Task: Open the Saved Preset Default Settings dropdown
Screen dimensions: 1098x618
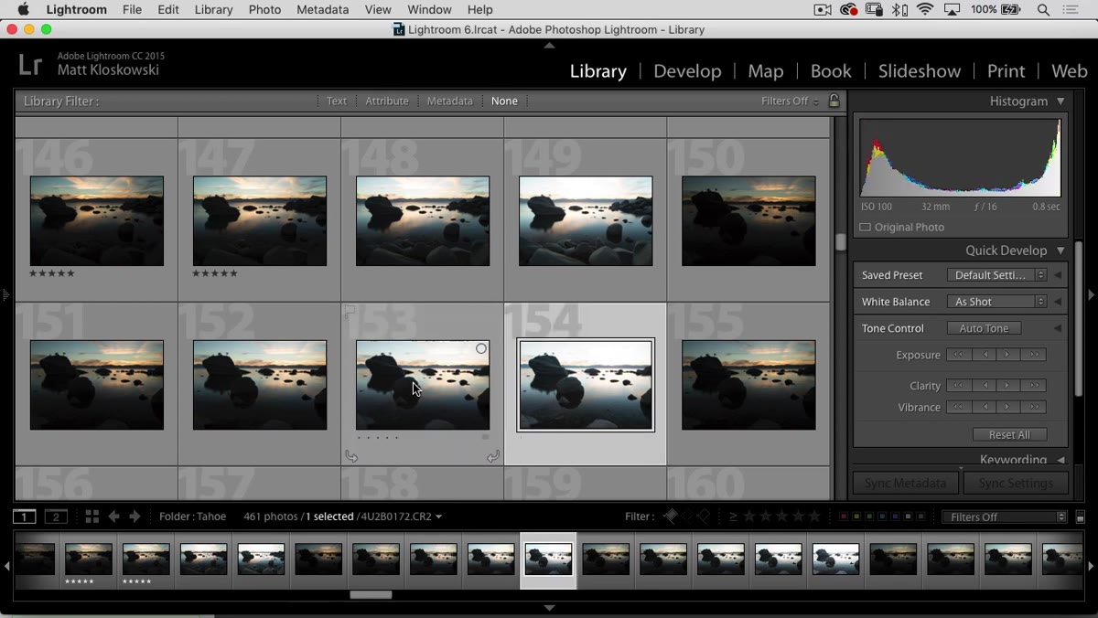Action: coord(996,275)
